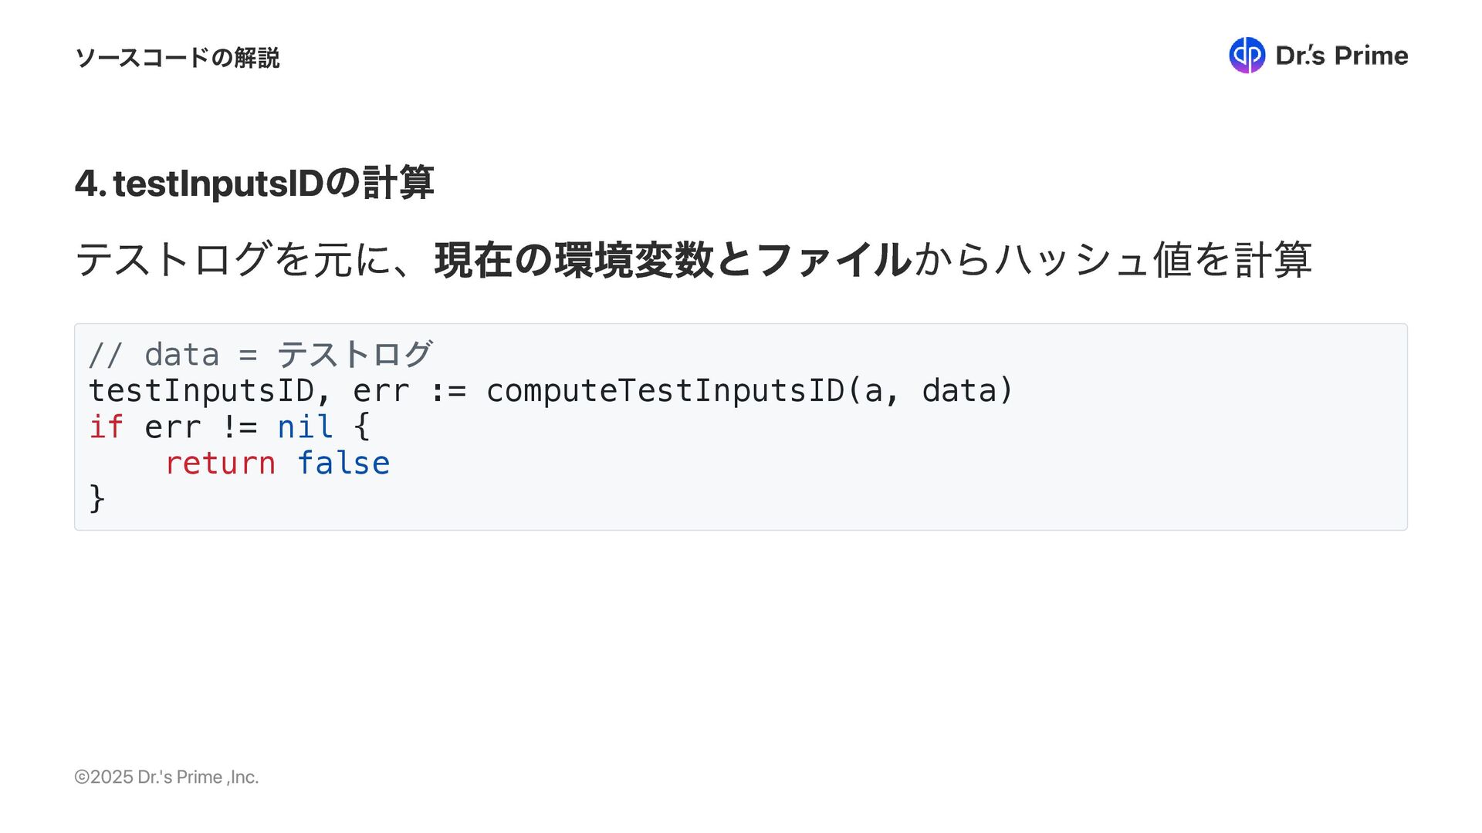The height and width of the screenshot is (833, 1482).
Task: Click the Dr.'s Prime brand name text
Action: tap(1342, 56)
